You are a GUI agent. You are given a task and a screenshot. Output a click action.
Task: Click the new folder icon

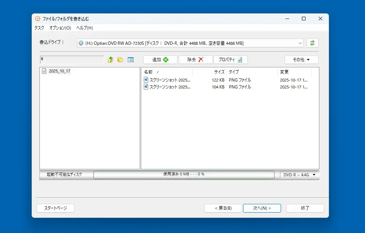(x=120, y=60)
